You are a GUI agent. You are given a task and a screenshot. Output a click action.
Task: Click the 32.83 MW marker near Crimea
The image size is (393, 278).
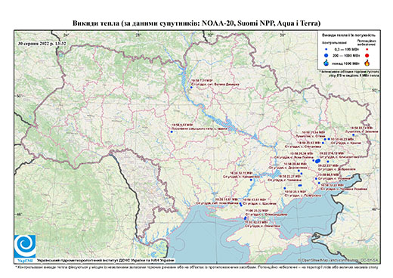click(x=246, y=219)
